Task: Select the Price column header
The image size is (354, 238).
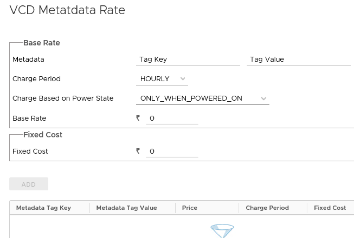Action: click(189, 208)
